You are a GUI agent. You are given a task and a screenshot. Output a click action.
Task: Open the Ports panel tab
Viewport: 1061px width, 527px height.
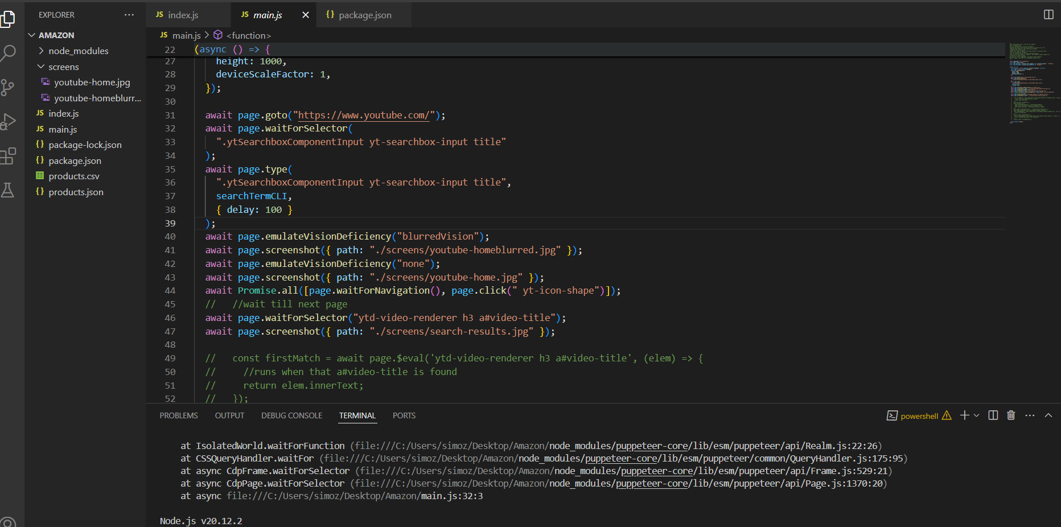[404, 415]
